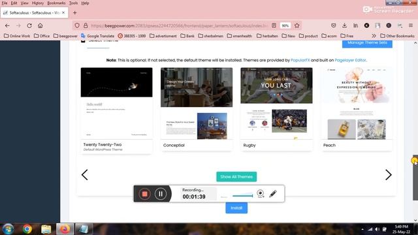Screen dimensions: 418x235
Task: Bookmark this page with the star icon
Action: click(297, 25)
